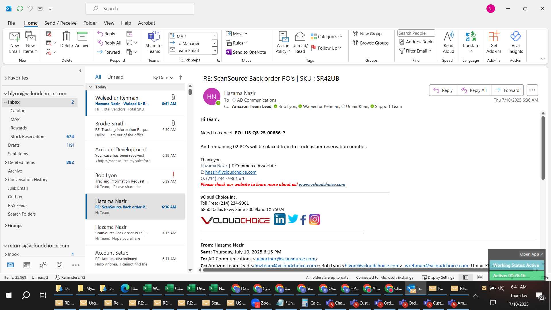Click Display Settings in status bar
551x310 pixels.
click(x=438, y=277)
